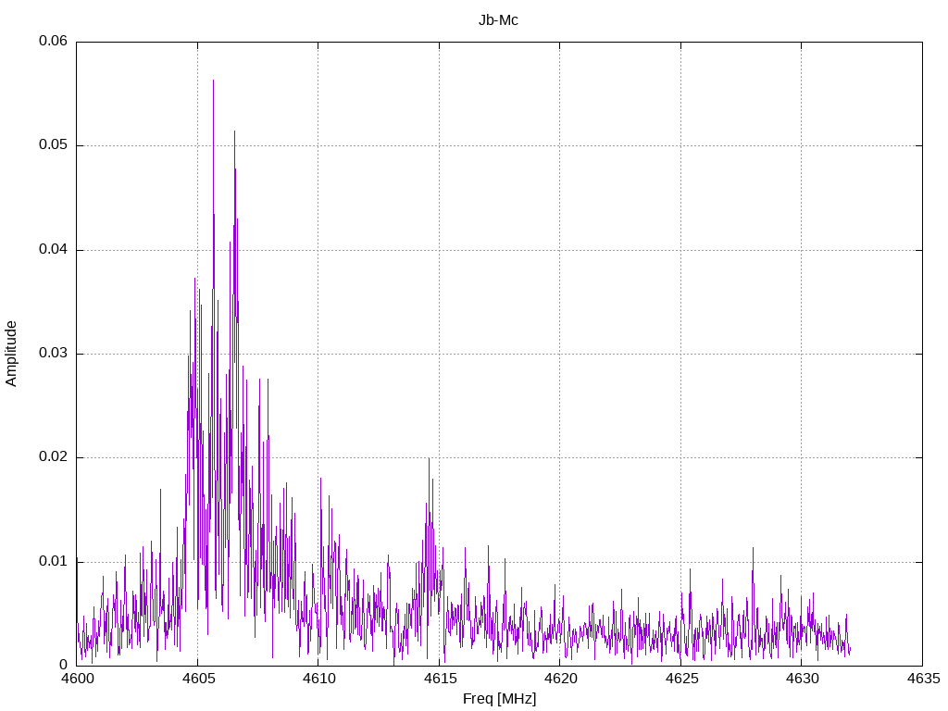Click the 0.02 y-axis tick label
This screenshot has width=948, height=711.
pyautogui.click(x=53, y=457)
